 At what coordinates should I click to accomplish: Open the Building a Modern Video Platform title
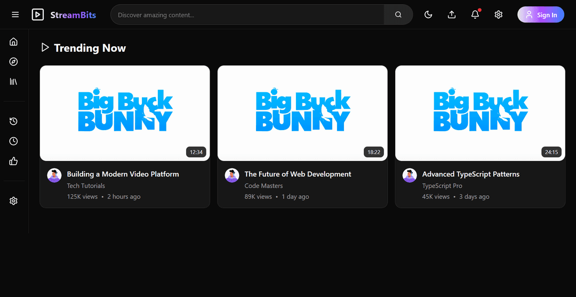[123, 174]
